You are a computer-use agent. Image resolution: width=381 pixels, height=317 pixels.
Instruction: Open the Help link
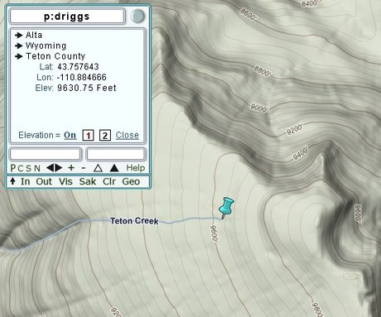(x=136, y=167)
